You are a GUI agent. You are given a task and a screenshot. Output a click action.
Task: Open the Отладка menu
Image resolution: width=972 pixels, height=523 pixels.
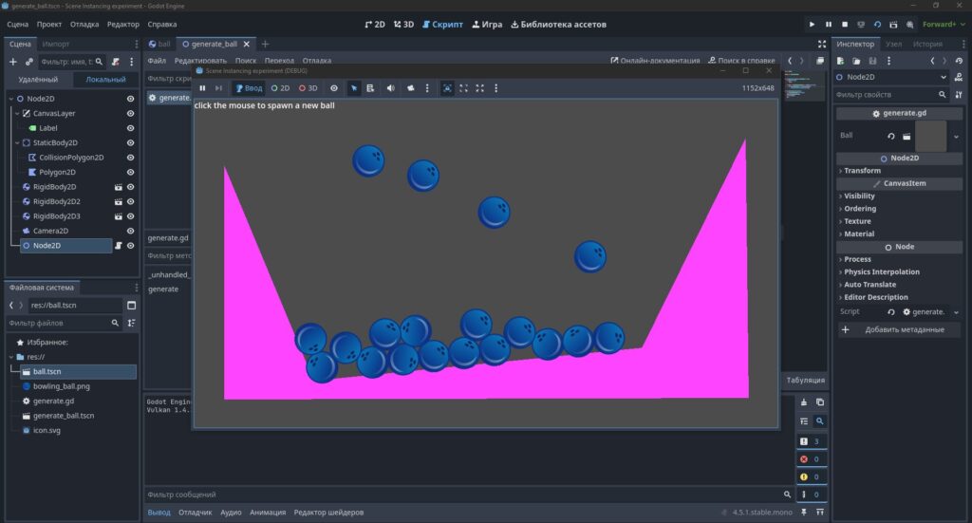(x=84, y=24)
